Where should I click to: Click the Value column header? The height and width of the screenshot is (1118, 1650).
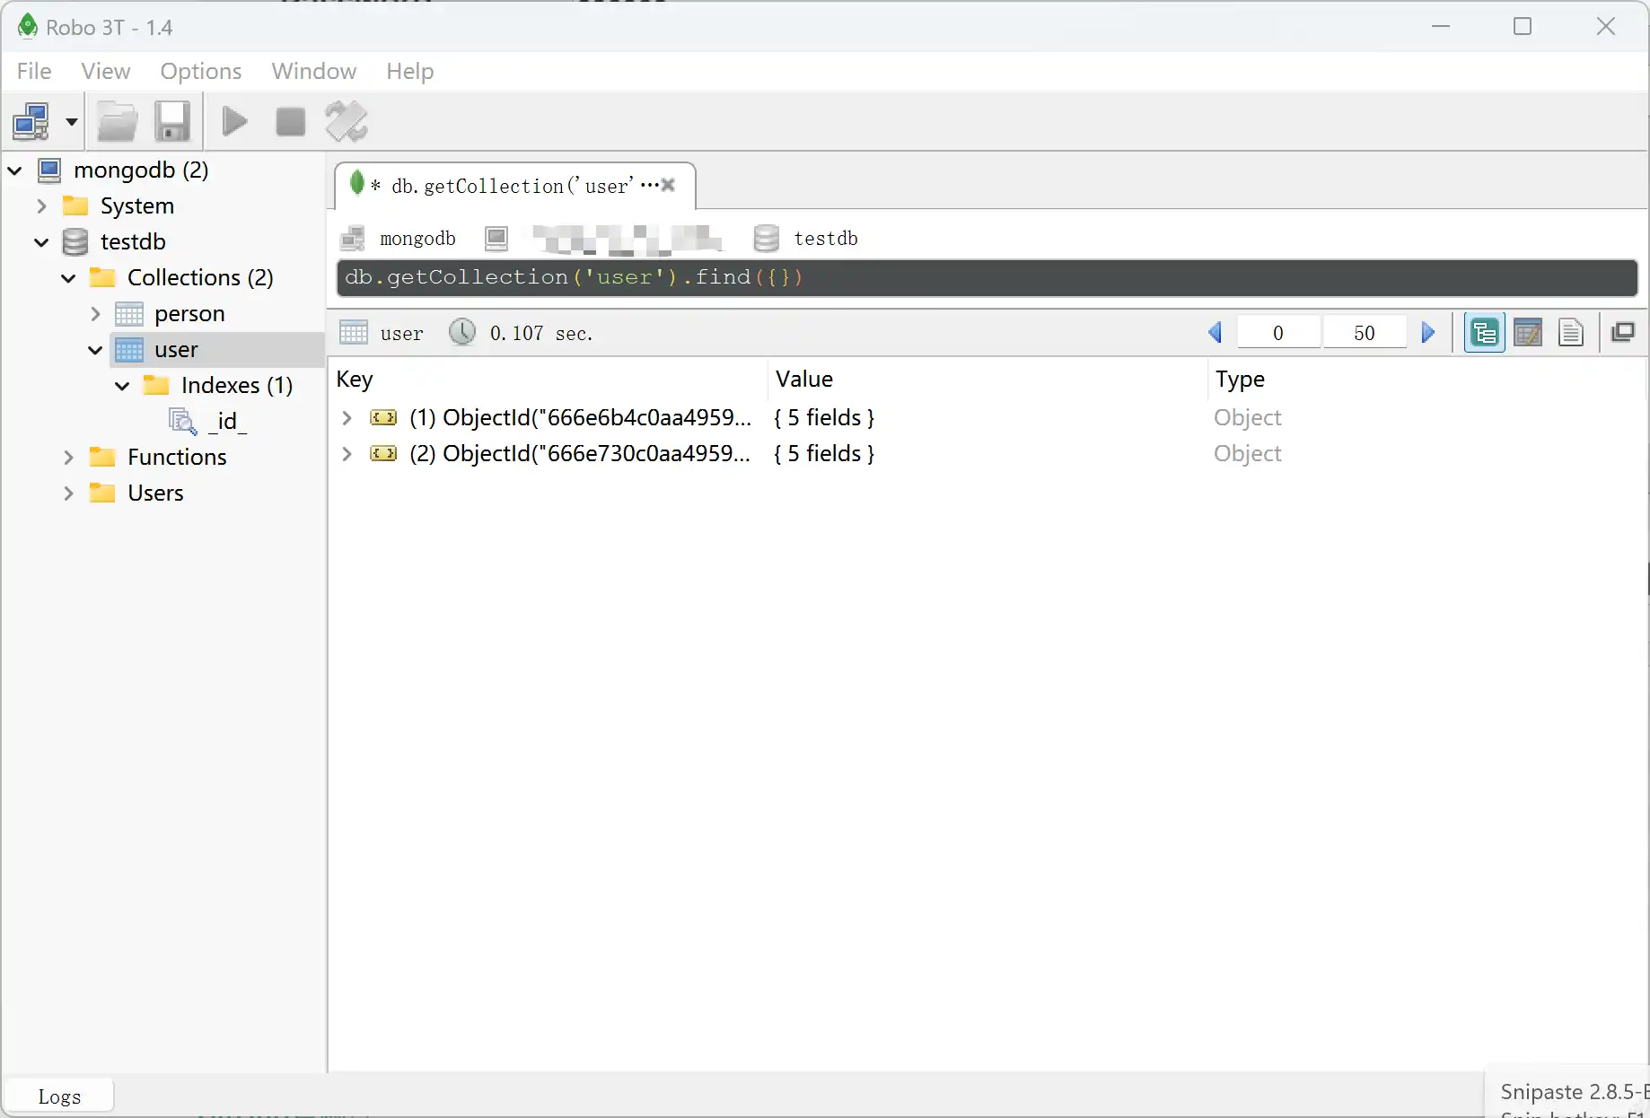804,380
